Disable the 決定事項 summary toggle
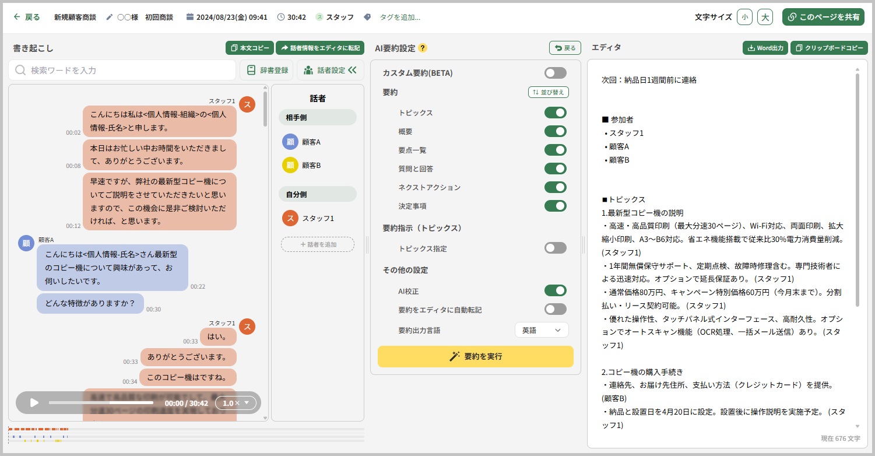This screenshot has height=456, width=875. click(x=554, y=206)
